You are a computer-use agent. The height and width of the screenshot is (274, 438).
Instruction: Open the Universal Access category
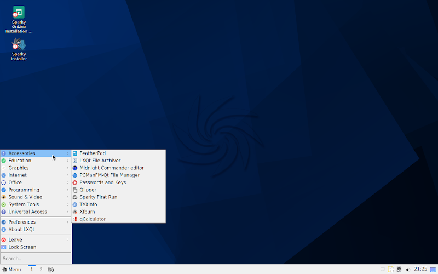[36, 212]
